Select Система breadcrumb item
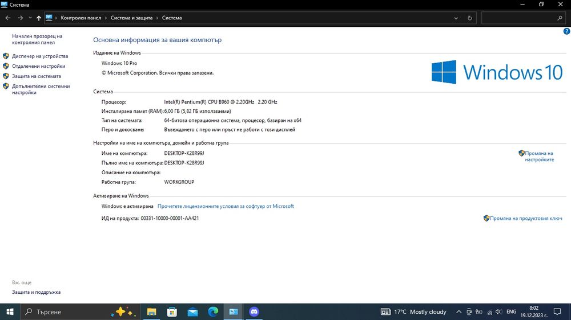Screen dimensions: 571x320 (x=172, y=18)
